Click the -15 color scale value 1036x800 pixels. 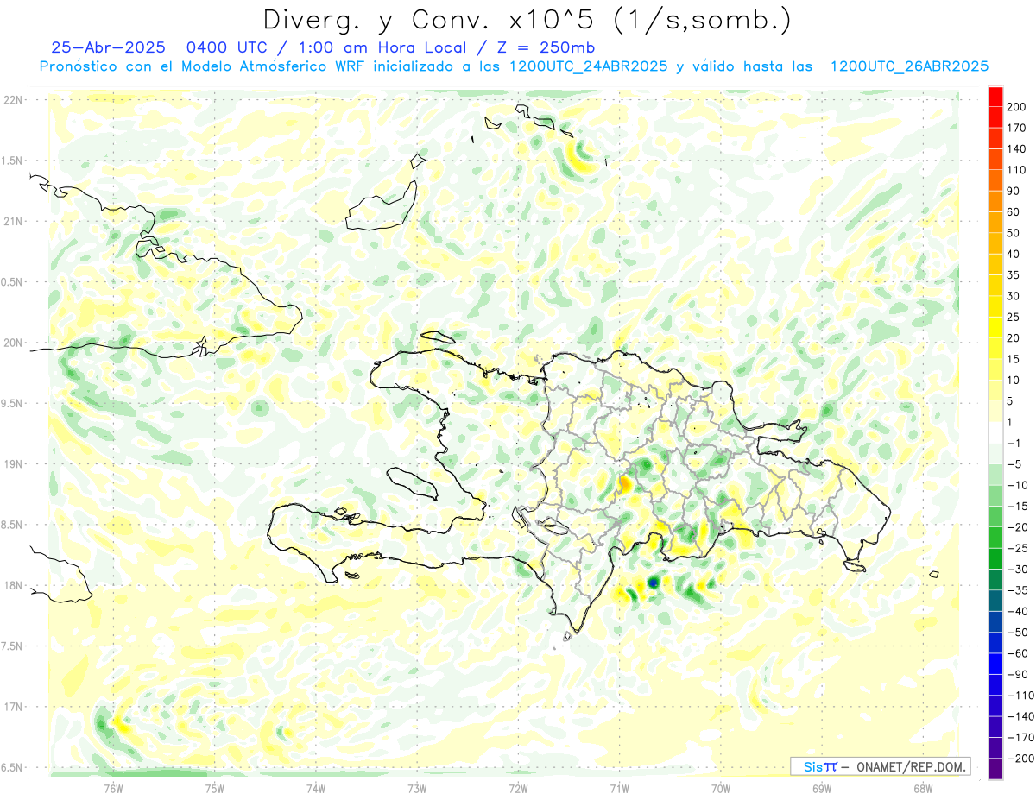pyautogui.click(x=1016, y=507)
